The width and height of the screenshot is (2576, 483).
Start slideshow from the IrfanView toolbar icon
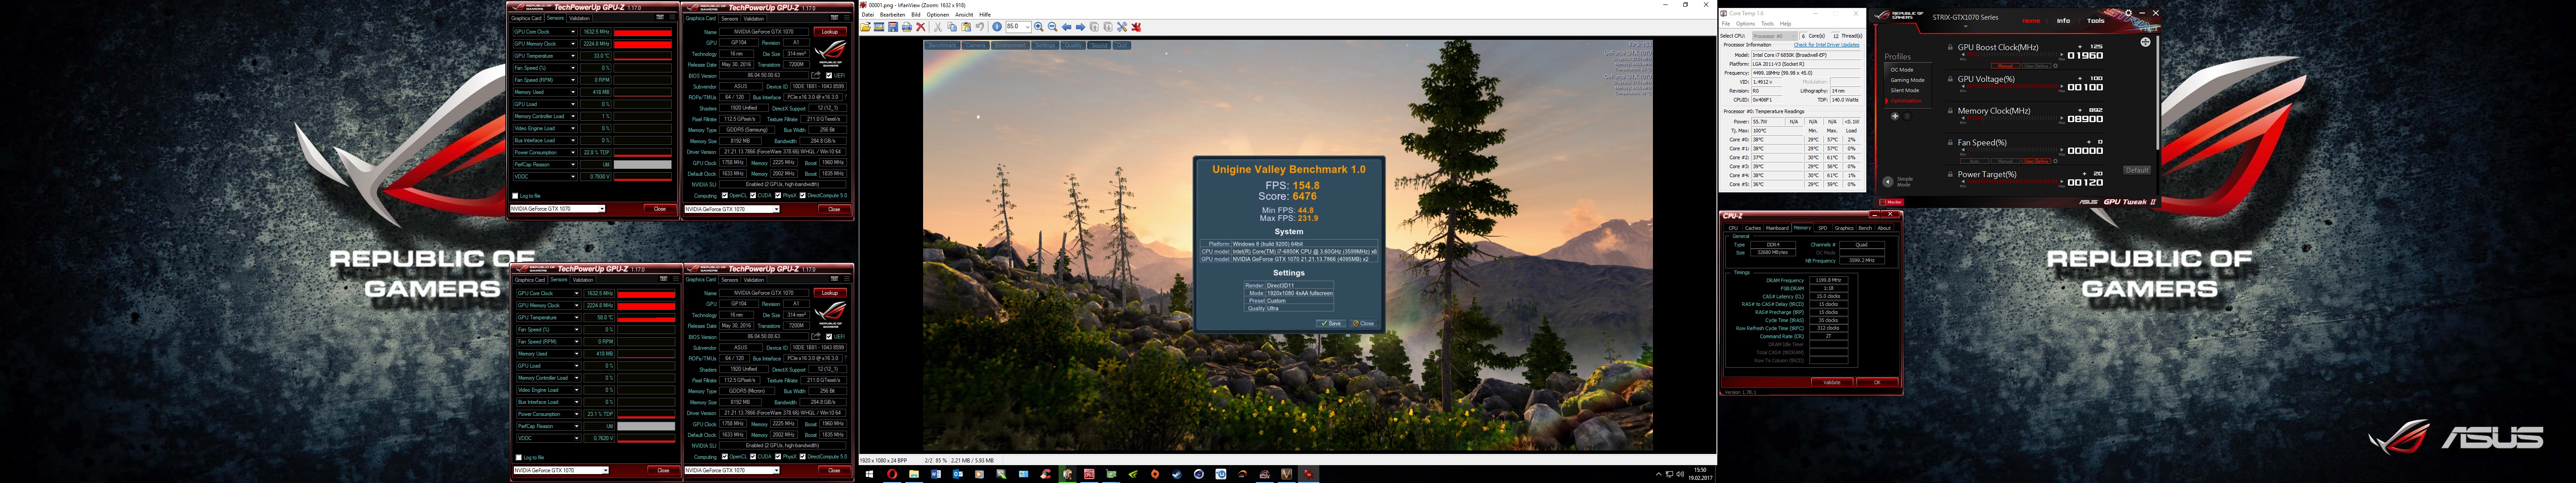click(x=879, y=27)
